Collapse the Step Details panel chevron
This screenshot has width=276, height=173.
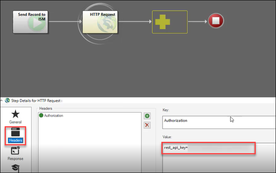pos(3,101)
